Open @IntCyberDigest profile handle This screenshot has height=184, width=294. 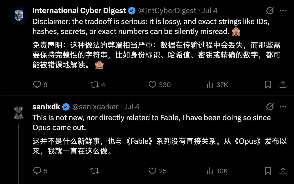pyautogui.click(x=167, y=11)
